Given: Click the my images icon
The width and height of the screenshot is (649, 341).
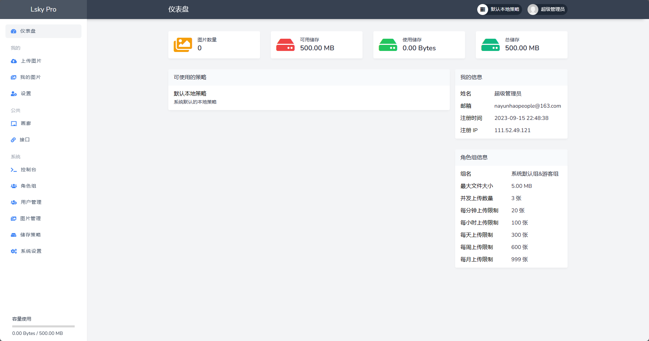Looking at the screenshot, I should tap(14, 77).
